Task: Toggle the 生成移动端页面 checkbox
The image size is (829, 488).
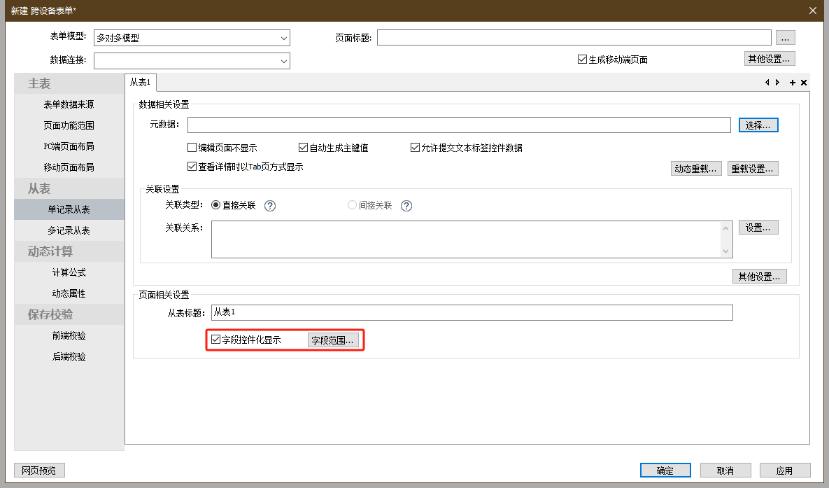Action: point(582,60)
